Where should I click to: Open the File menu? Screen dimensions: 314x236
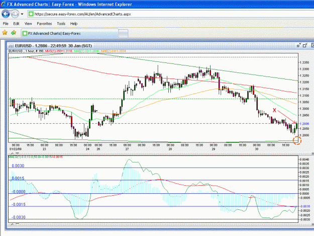pyautogui.click(x=6, y=24)
